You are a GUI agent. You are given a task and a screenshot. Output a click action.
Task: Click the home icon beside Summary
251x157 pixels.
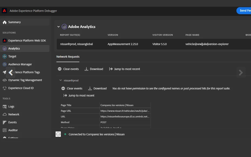point(5,22)
